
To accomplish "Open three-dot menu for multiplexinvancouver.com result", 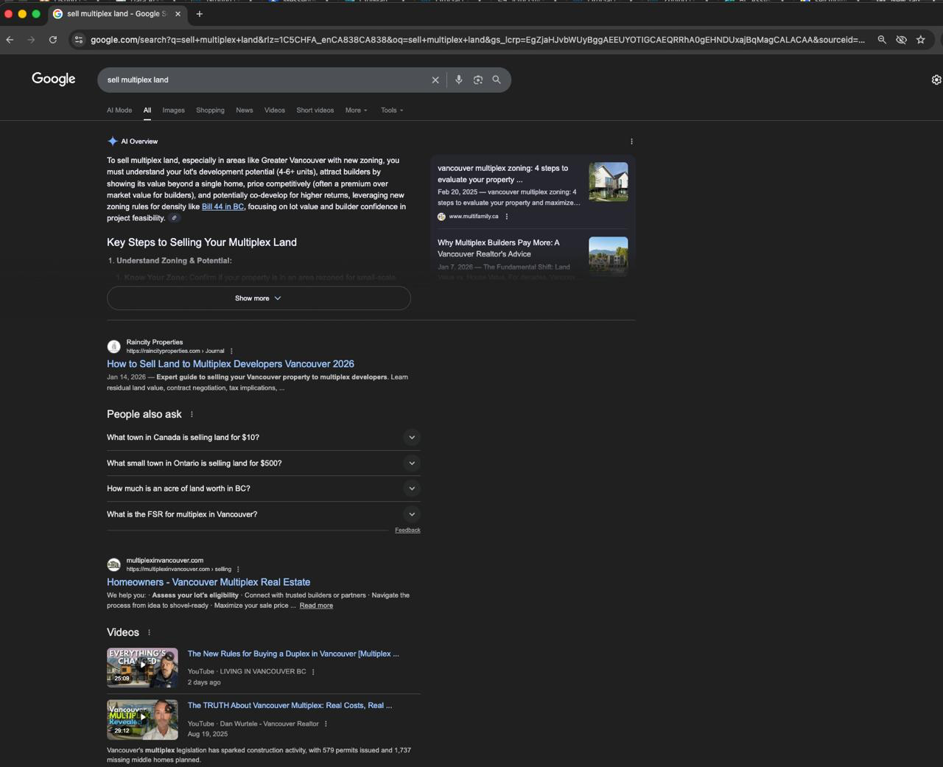I will pyautogui.click(x=238, y=570).
